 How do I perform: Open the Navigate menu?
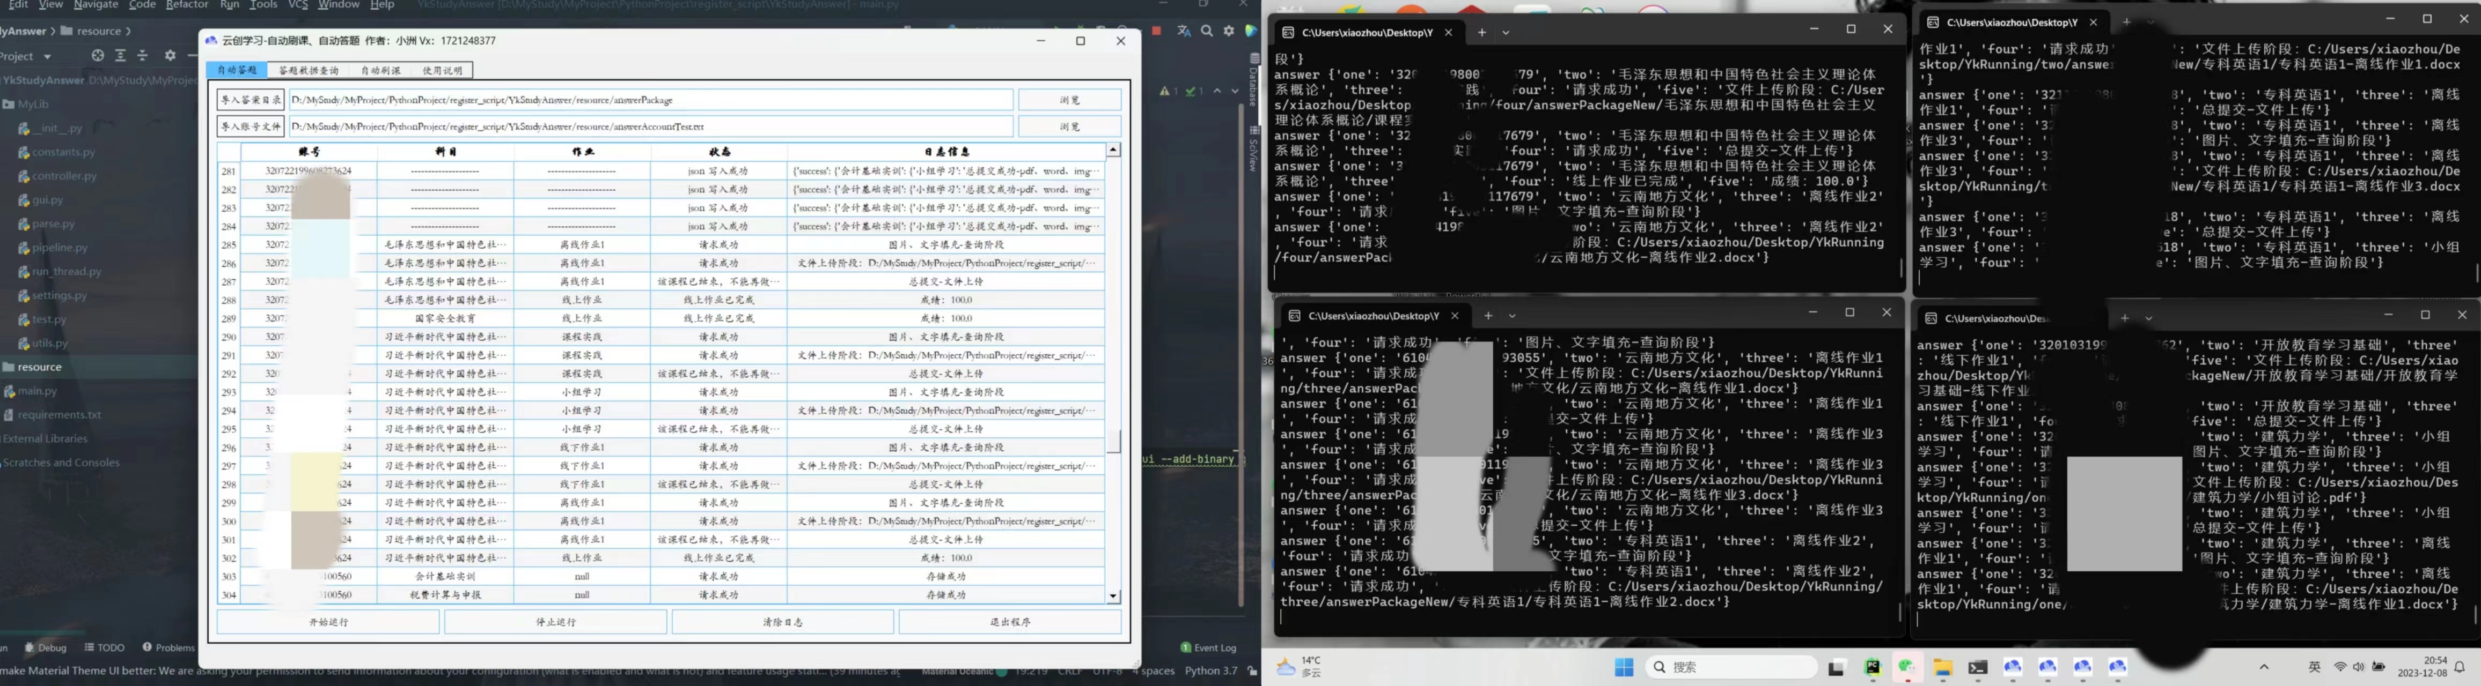97,5
